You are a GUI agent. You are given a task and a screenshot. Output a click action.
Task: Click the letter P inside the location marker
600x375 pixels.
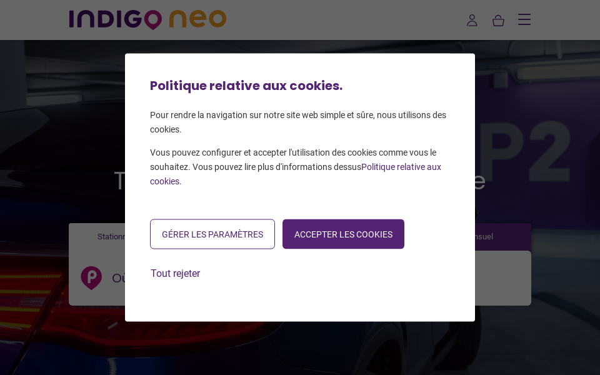tap(91, 276)
